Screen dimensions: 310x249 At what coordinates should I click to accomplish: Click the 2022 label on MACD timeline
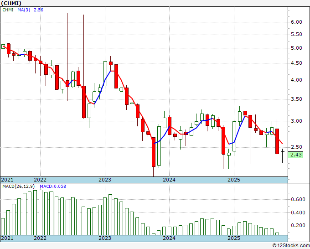pyautogui.click(x=40, y=238)
